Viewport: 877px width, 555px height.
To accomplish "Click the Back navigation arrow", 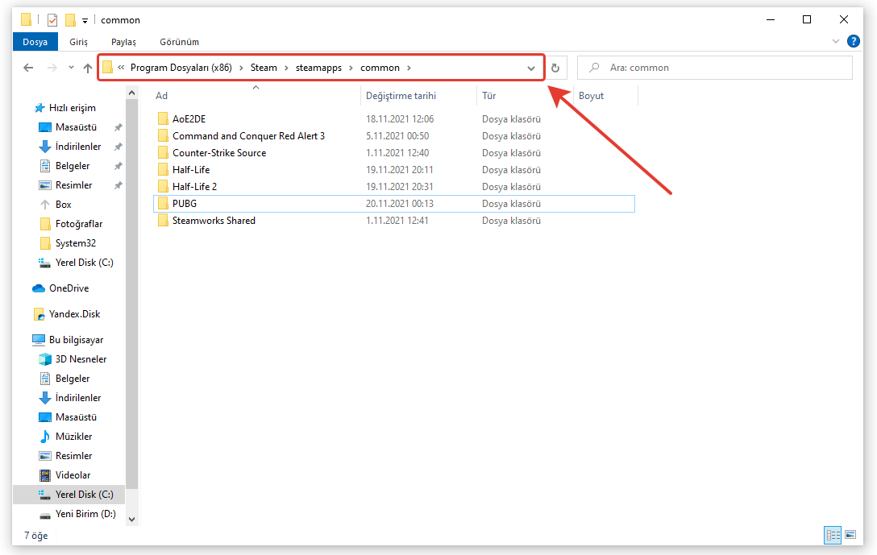I will [x=28, y=68].
